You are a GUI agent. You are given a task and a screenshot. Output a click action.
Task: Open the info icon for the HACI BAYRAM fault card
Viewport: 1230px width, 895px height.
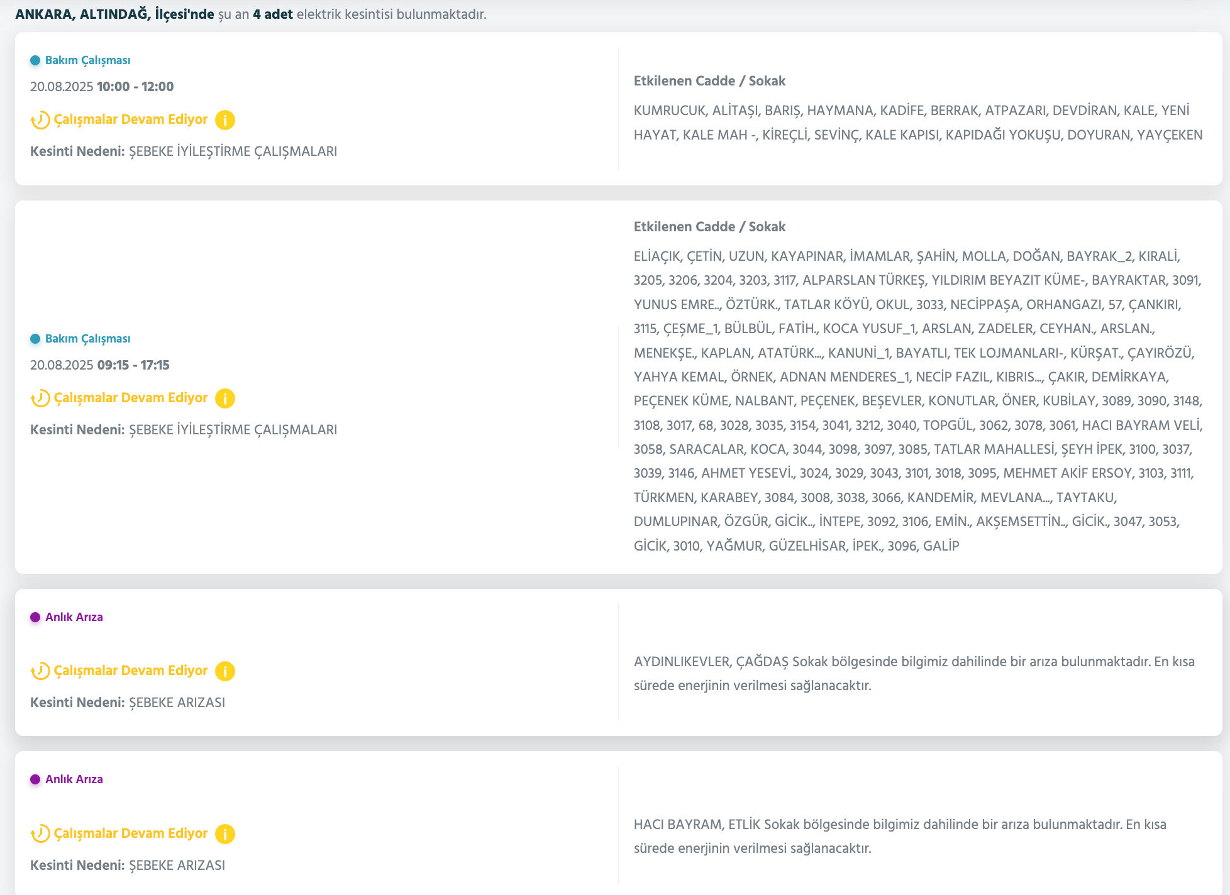[225, 833]
